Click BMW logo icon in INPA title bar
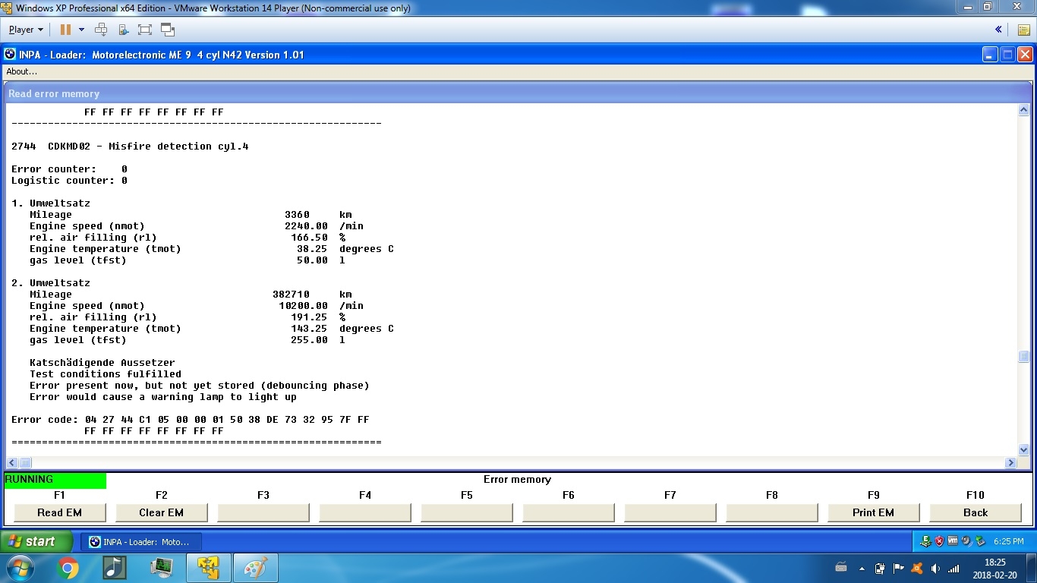The width and height of the screenshot is (1037, 583). point(10,55)
